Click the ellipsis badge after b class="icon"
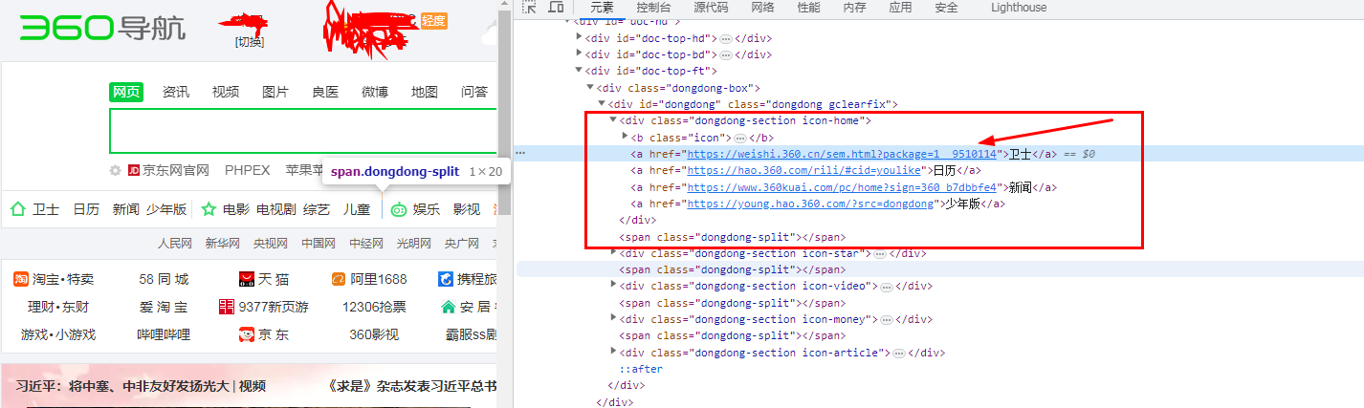 (739, 138)
